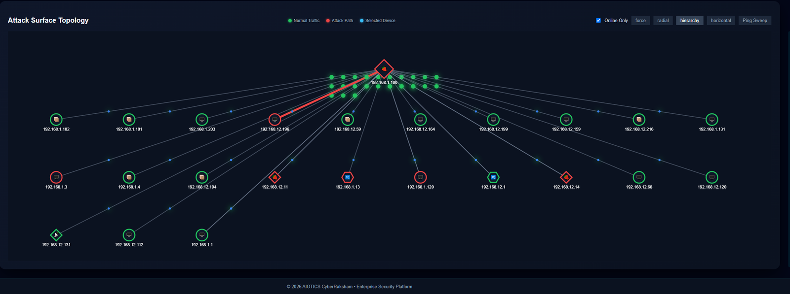Select device node 192.168.12.120

(712, 177)
